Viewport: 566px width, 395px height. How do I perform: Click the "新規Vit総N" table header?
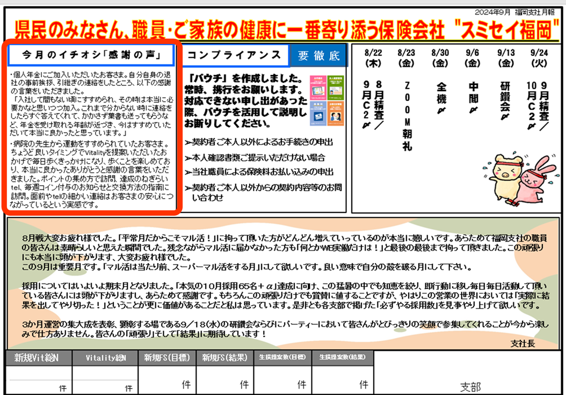click(x=39, y=358)
